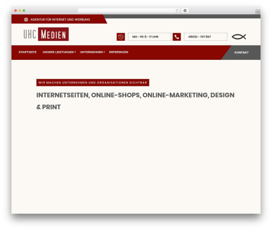This screenshot has height=230, width=272.
Task: Close the browser window with red dot
Action: (x=16, y=11)
